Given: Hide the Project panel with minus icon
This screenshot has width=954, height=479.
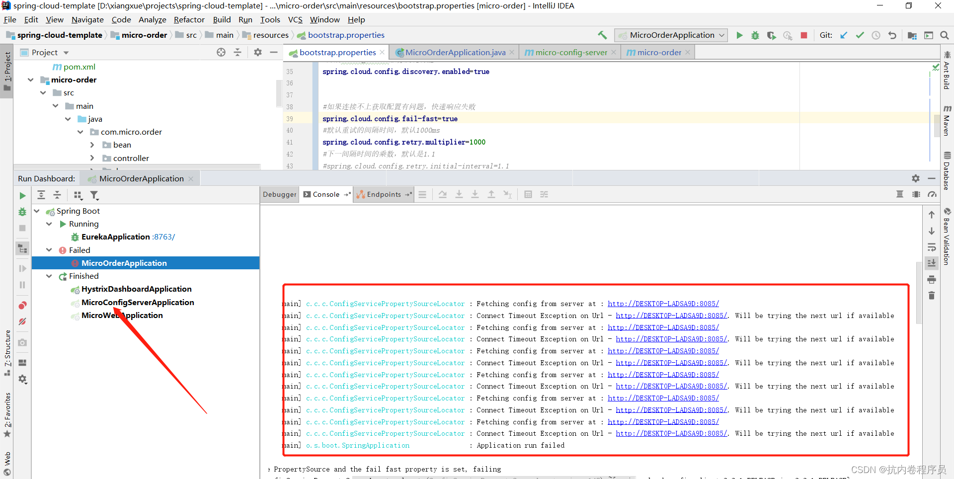Looking at the screenshot, I should pos(274,52).
